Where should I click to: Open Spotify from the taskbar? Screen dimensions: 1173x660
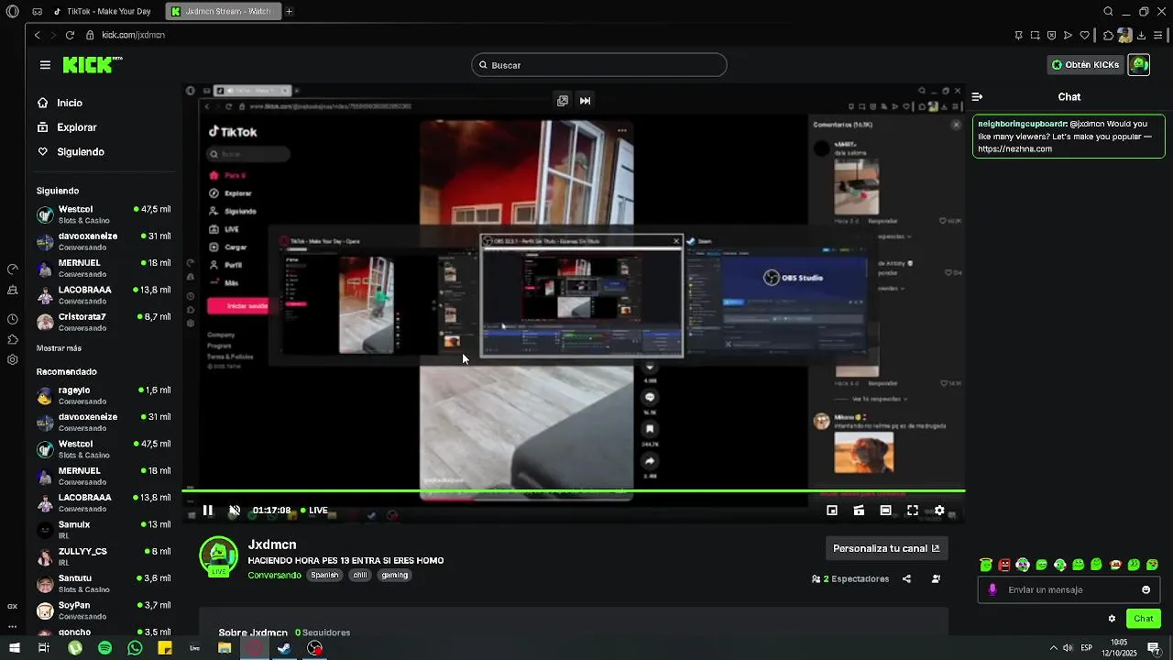click(x=104, y=648)
